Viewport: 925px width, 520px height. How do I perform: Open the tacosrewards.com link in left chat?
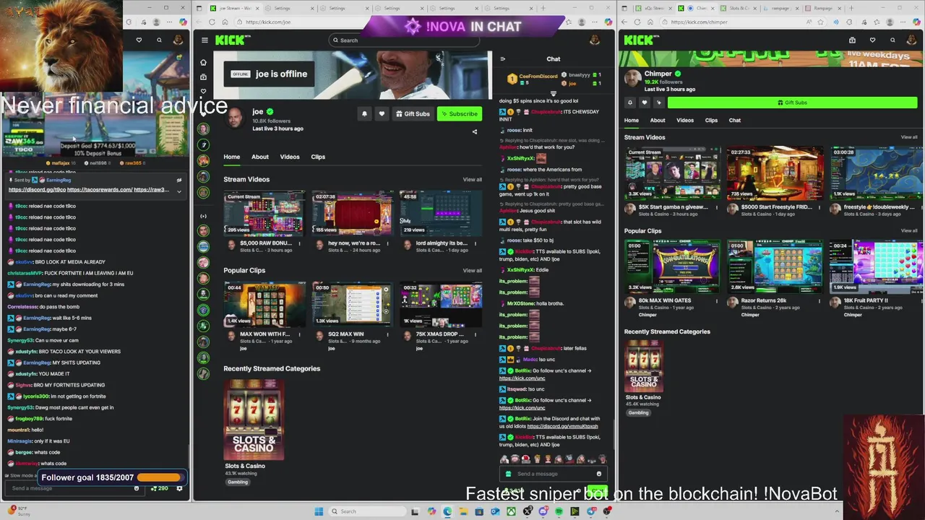100,190
